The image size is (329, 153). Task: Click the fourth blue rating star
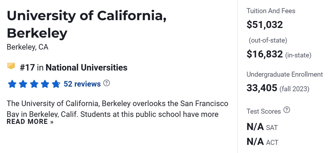tap(45, 84)
